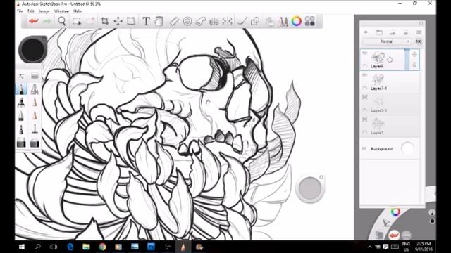Toggle the French Curve tool
451x253 pixels.
click(x=200, y=21)
